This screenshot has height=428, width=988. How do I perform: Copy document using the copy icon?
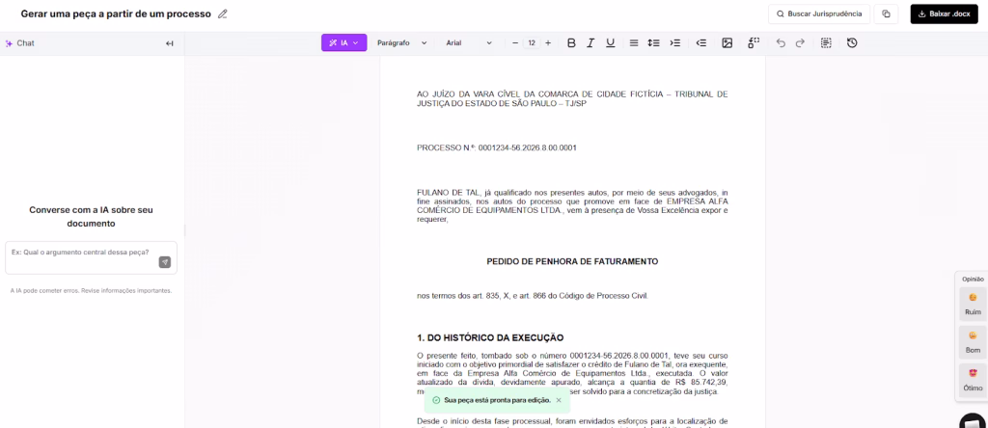886,13
